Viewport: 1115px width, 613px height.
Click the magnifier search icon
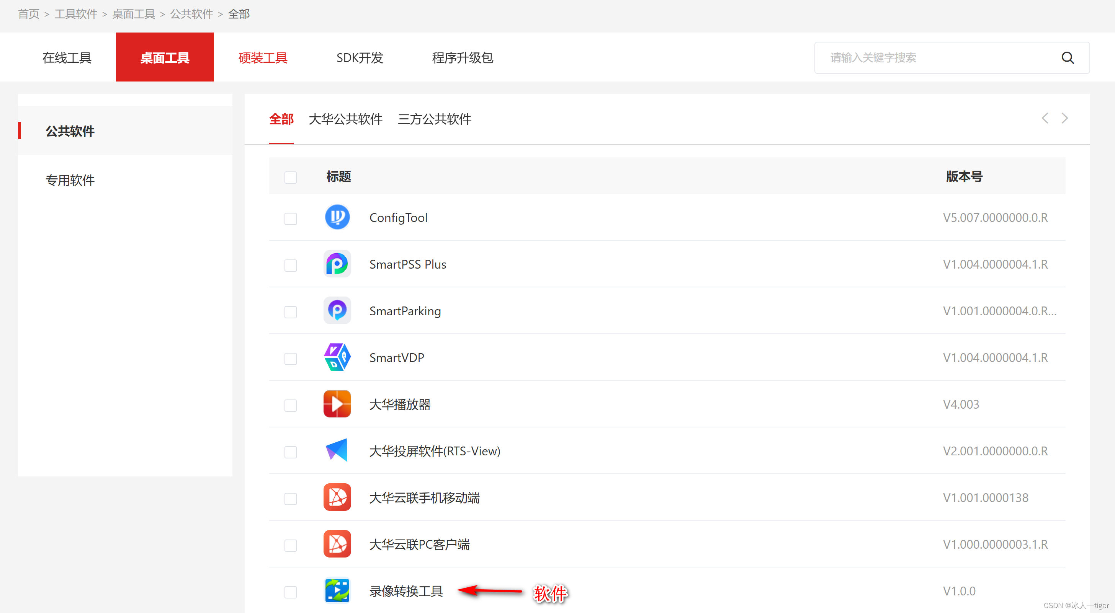[1068, 58]
